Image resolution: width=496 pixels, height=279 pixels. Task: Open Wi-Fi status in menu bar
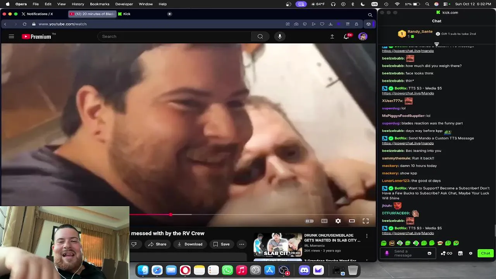click(397, 4)
